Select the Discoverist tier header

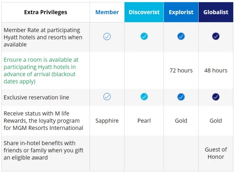tap(144, 12)
